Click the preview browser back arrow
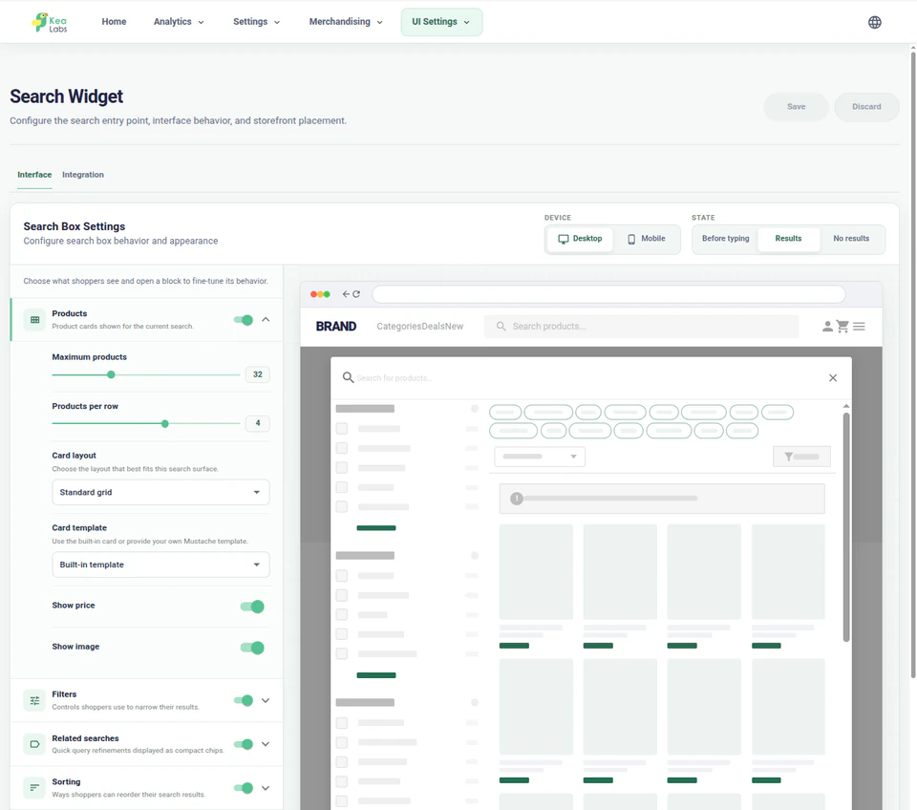The width and height of the screenshot is (917, 810). [x=346, y=294]
